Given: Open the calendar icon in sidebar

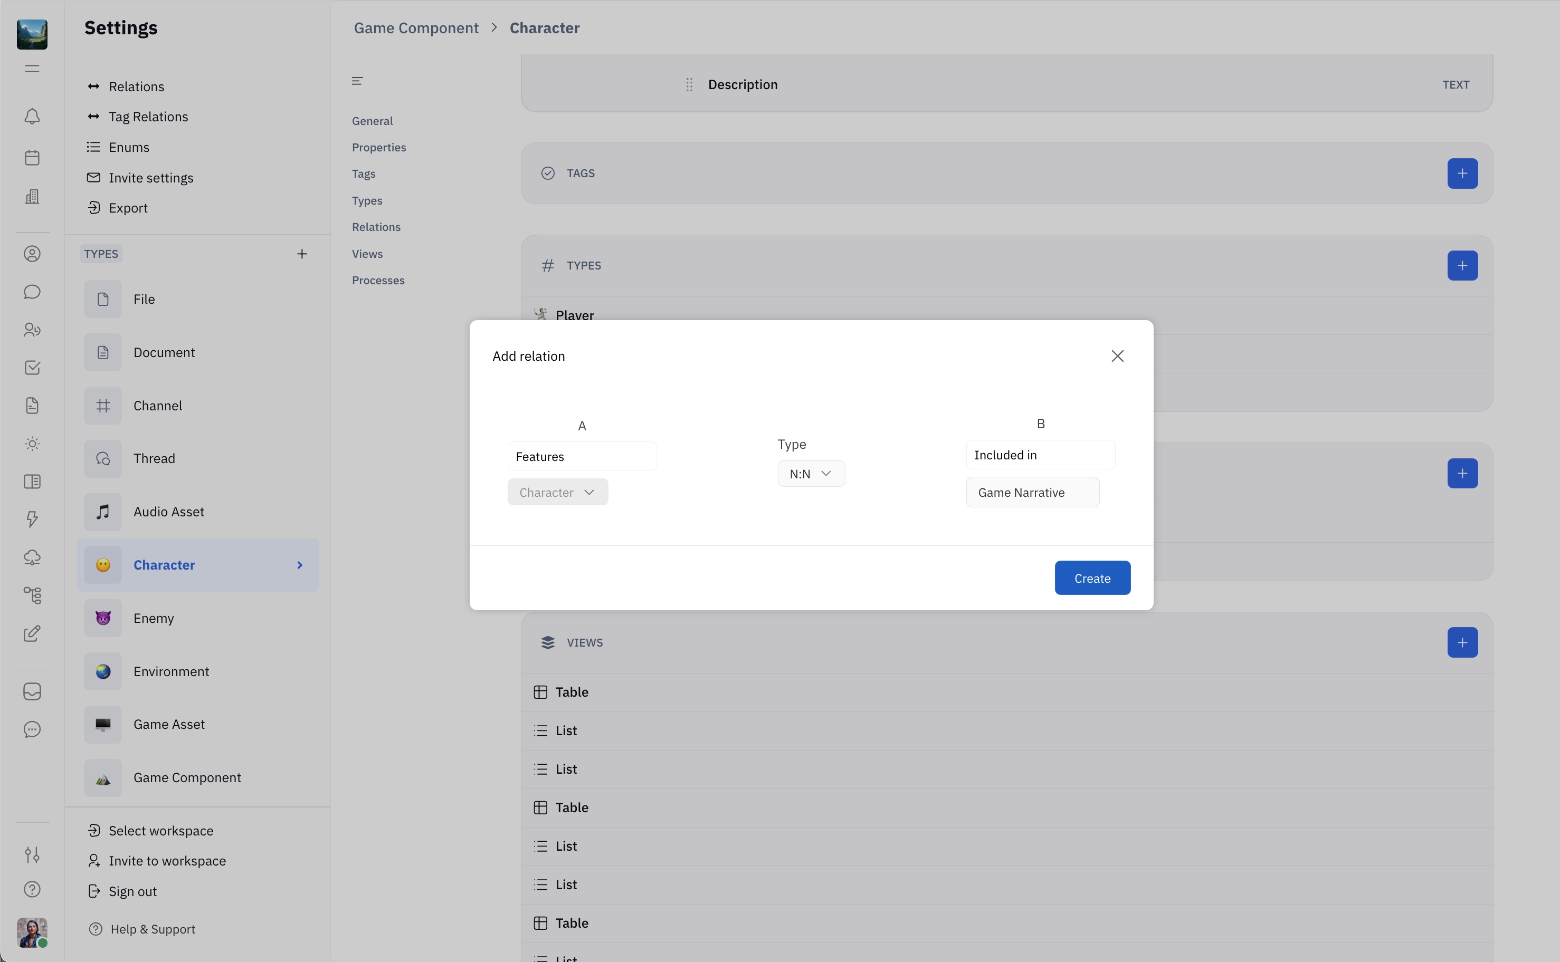Looking at the screenshot, I should point(32,158).
